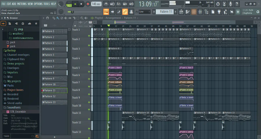Open the content library cart icon

pyautogui.click(x=238, y=12)
